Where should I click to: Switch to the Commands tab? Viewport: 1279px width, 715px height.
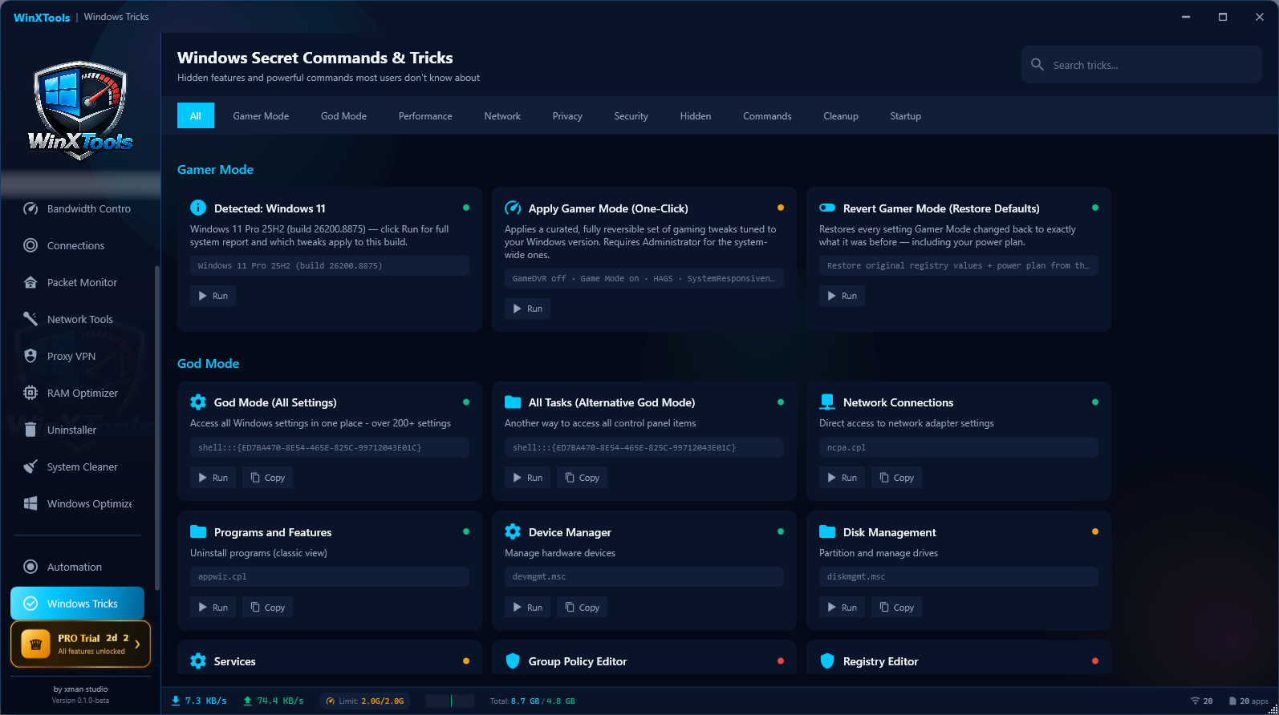(x=767, y=115)
